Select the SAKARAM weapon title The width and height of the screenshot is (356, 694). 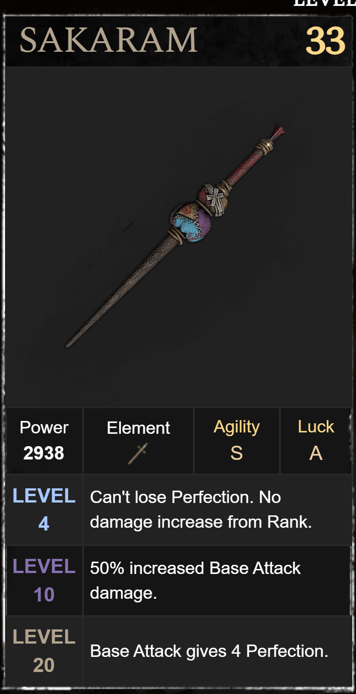pyautogui.click(x=109, y=40)
